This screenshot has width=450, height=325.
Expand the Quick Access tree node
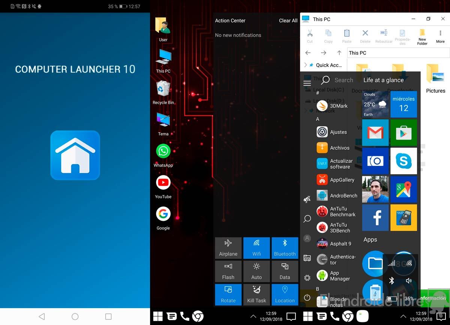pos(306,65)
